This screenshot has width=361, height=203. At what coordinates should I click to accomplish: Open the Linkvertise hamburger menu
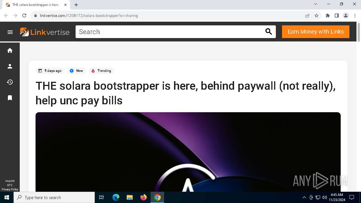tap(10, 32)
